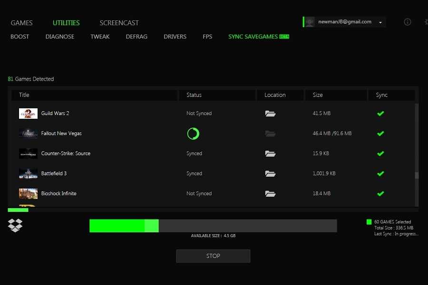Click the info icon near account
This screenshot has height=285, width=428.
408,22
